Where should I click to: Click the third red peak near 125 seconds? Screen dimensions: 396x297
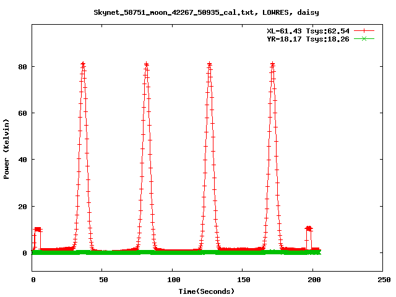209,64
